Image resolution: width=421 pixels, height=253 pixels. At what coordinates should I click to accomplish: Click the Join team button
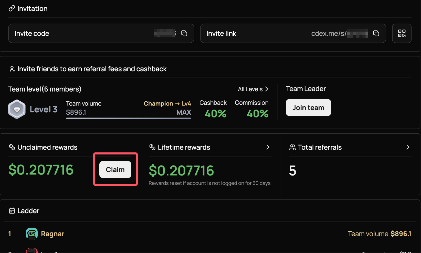pos(308,108)
